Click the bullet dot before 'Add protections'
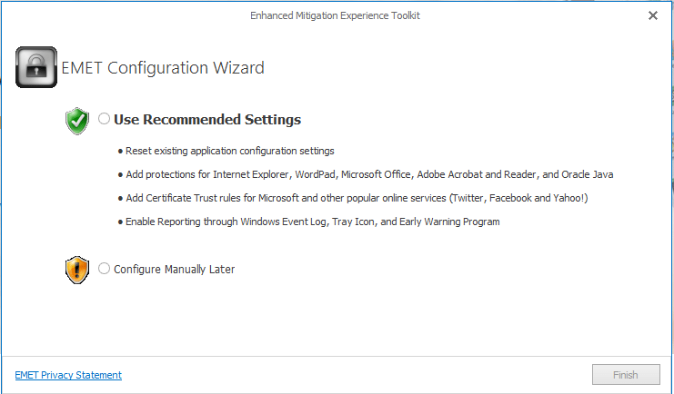This screenshot has width=674, height=394. [x=121, y=174]
